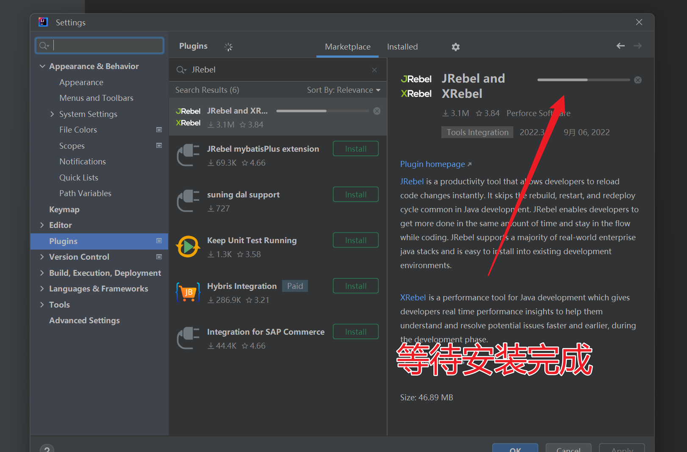
Task: Open search history magnifier in plugin search
Action: (x=181, y=70)
